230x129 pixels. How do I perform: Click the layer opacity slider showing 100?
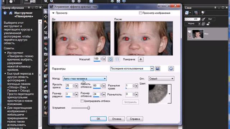(x=192, y=19)
